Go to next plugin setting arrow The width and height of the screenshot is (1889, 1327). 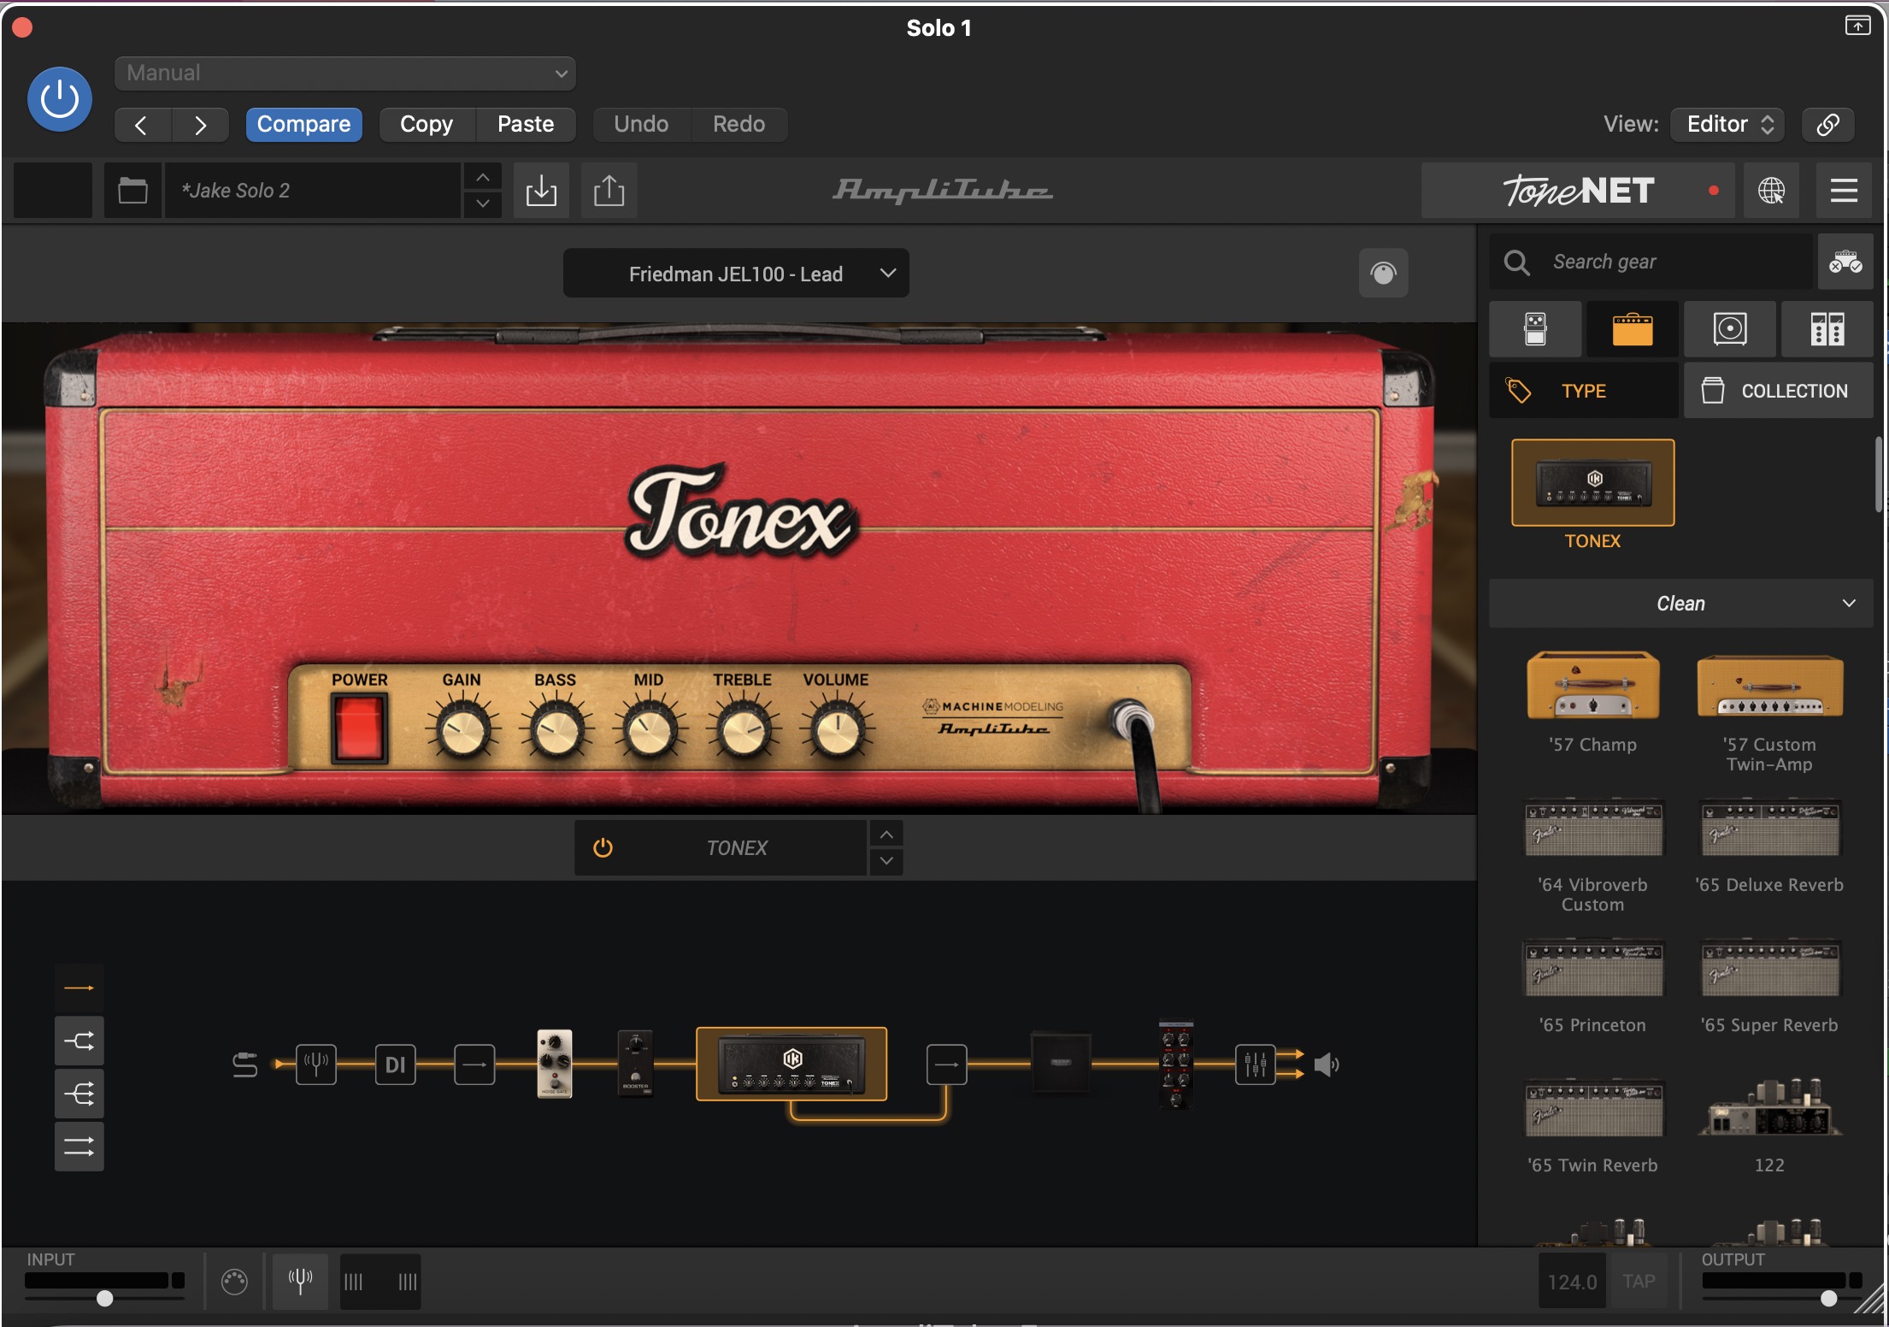pyautogui.click(x=200, y=125)
